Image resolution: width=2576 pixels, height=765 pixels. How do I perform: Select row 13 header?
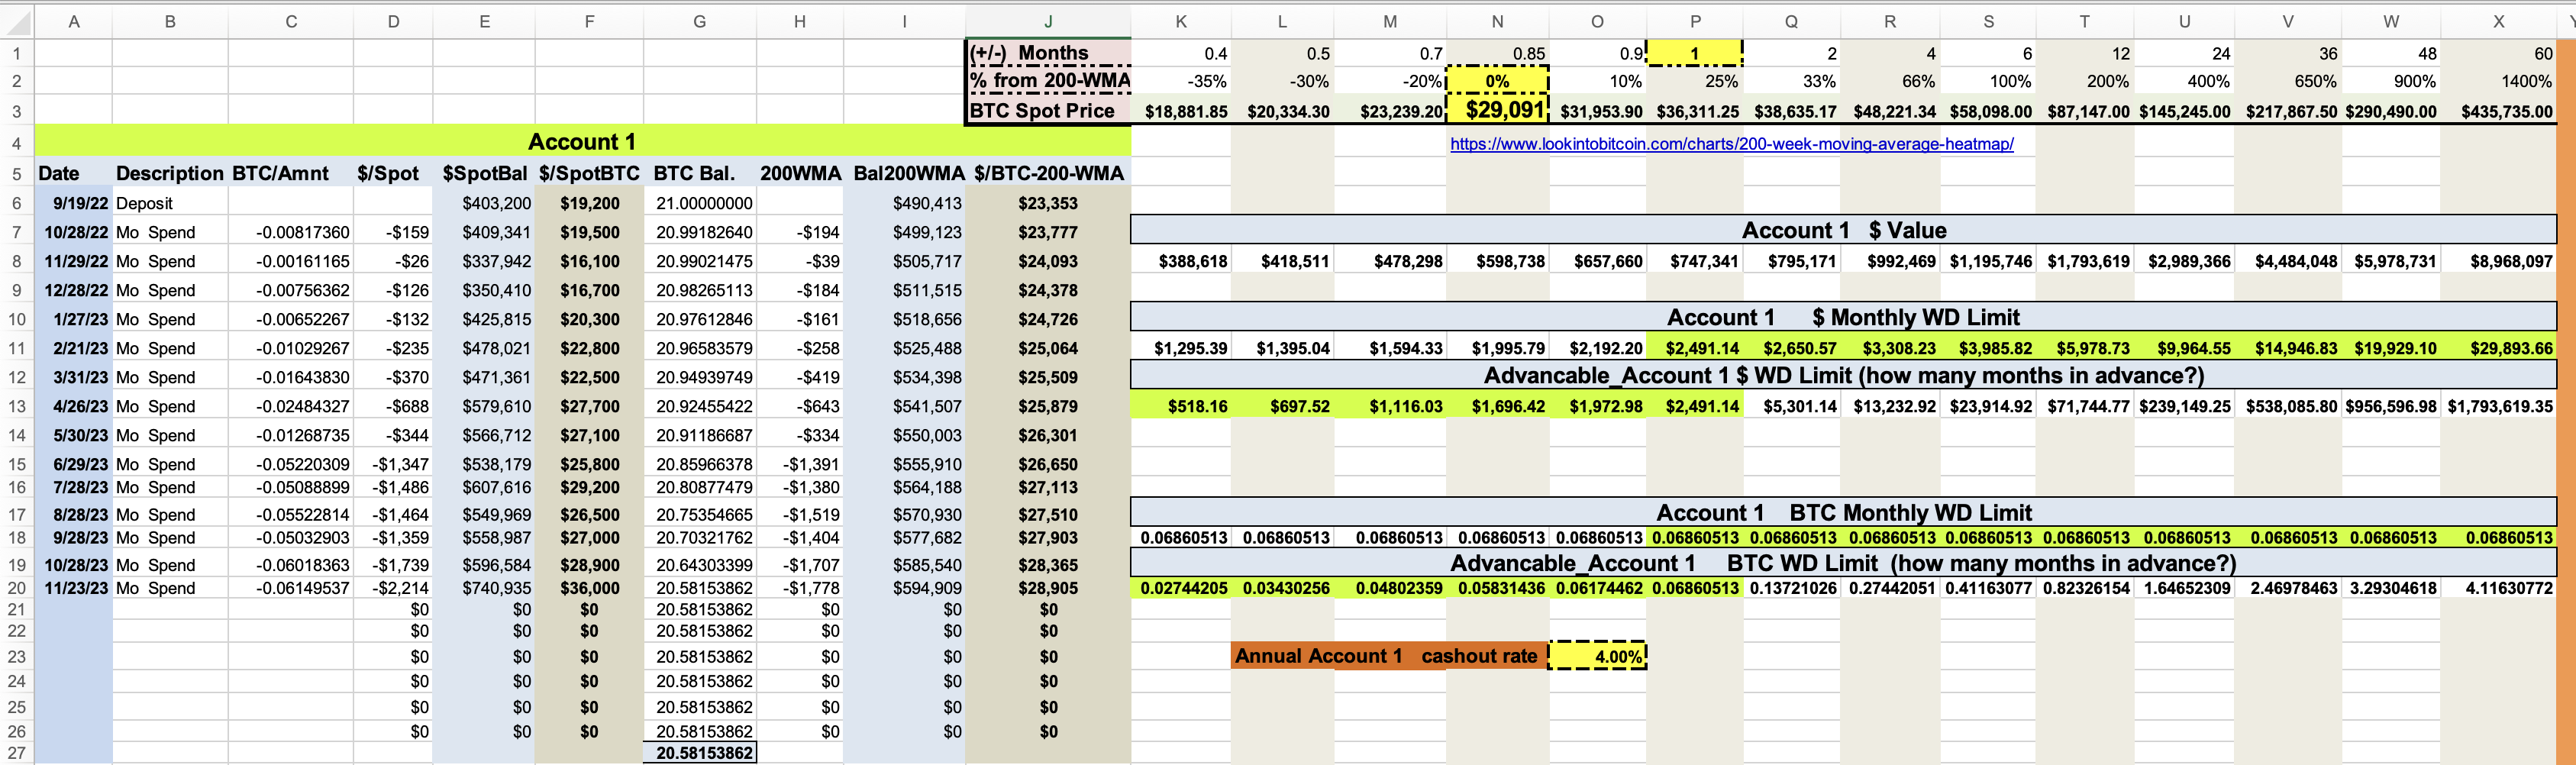(17, 406)
